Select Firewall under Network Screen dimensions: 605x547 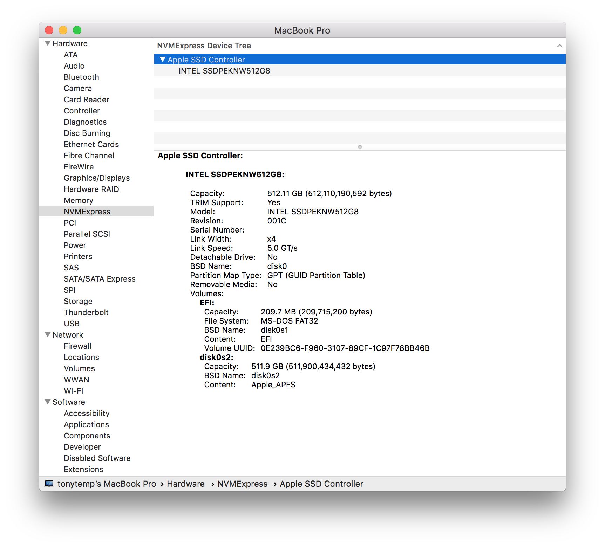tap(77, 346)
